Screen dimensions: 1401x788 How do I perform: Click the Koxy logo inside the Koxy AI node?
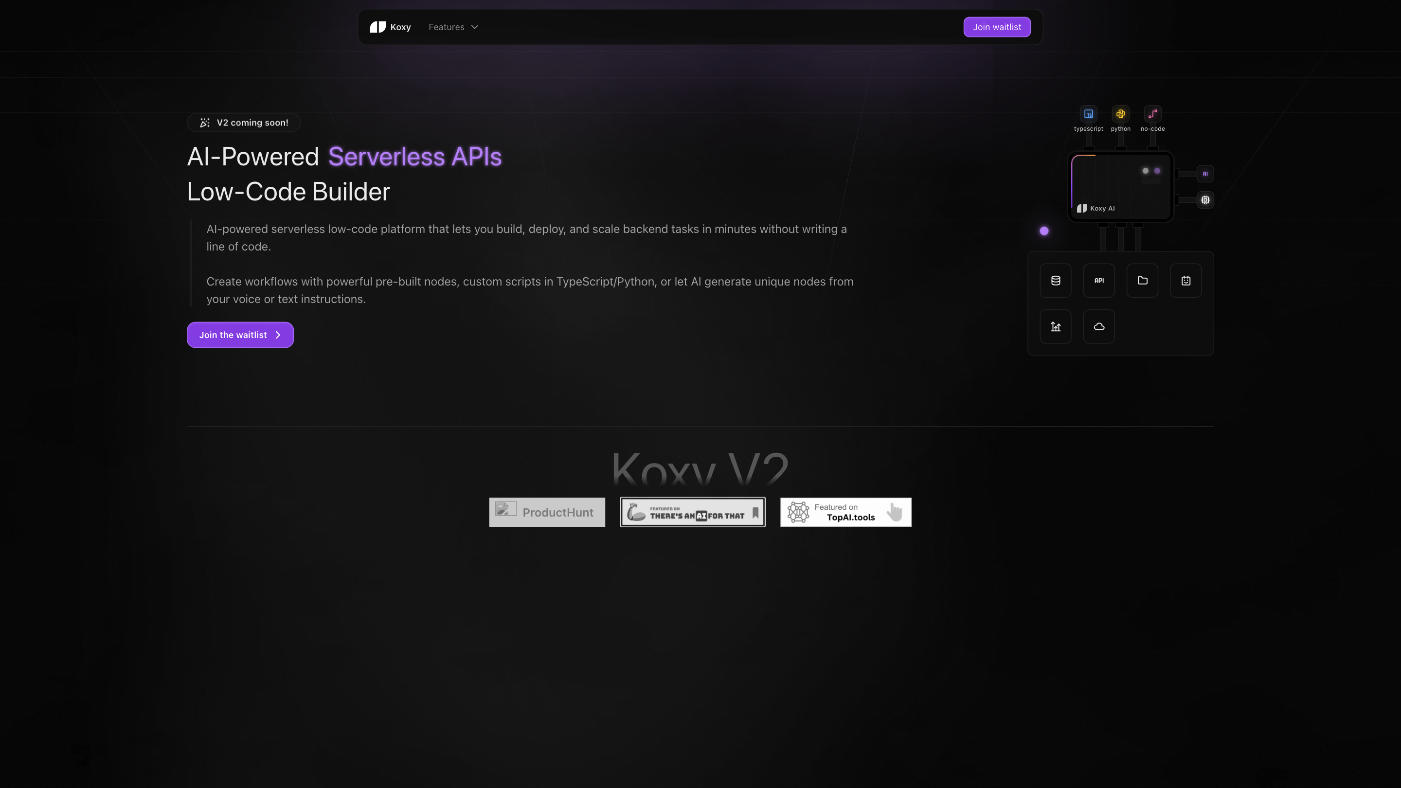[x=1081, y=208]
